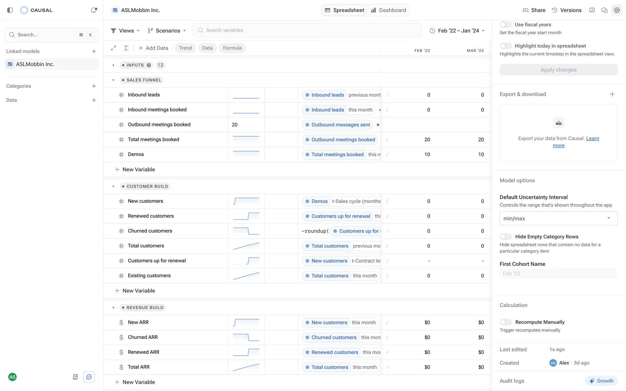Click the notifications bell icon
Screen dimensions: 626x391
(x=94, y=10)
